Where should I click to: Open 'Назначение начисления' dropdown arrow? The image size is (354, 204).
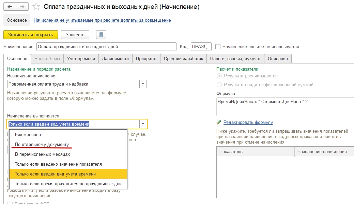(x=143, y=84)
